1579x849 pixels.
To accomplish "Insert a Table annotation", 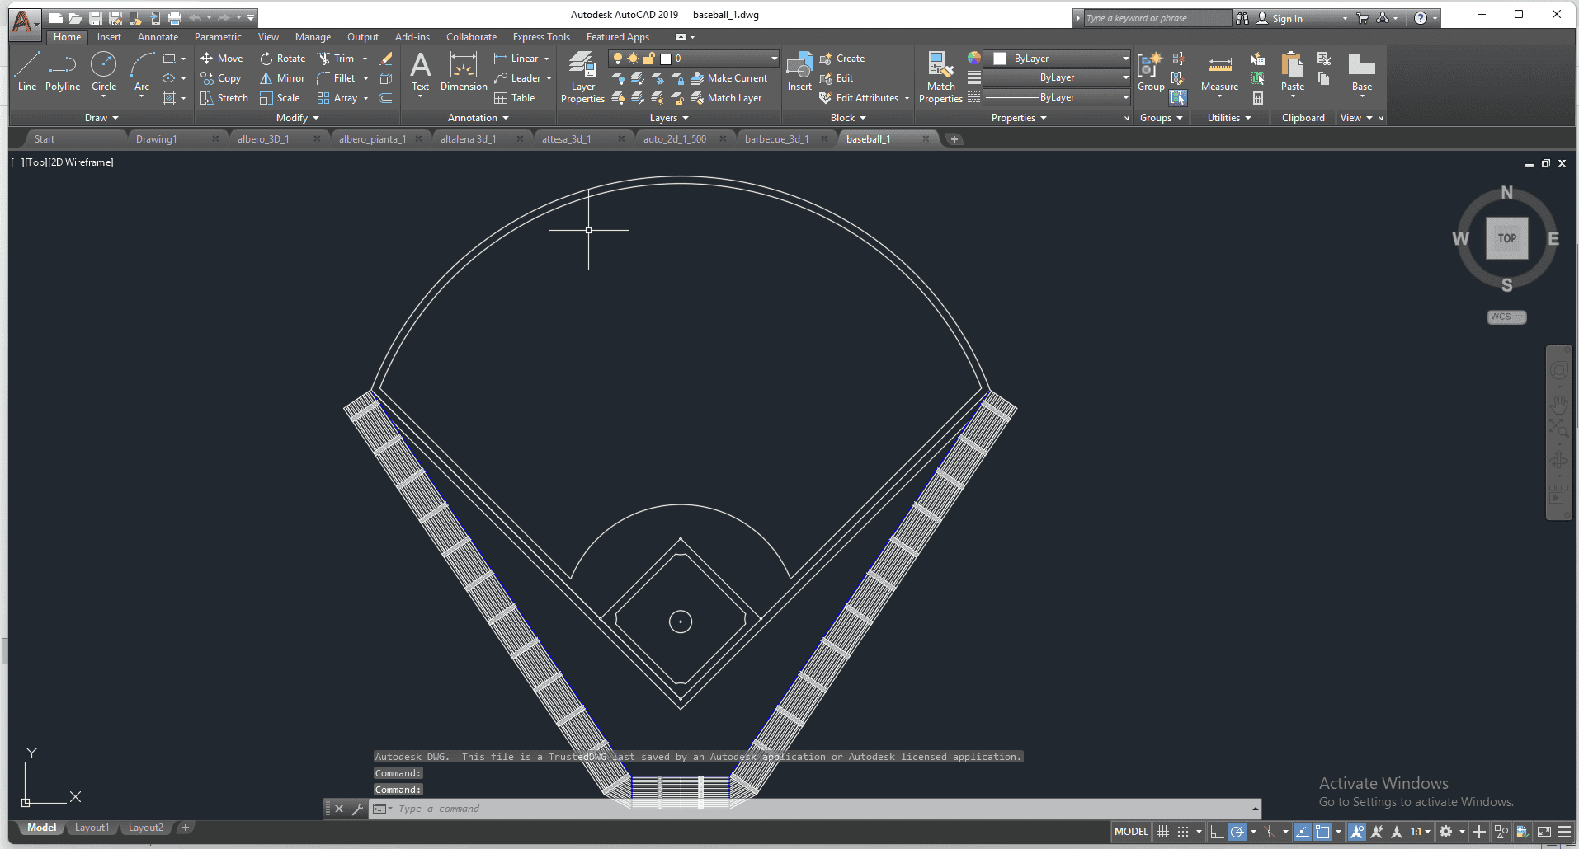I will [x=515, y=98].
